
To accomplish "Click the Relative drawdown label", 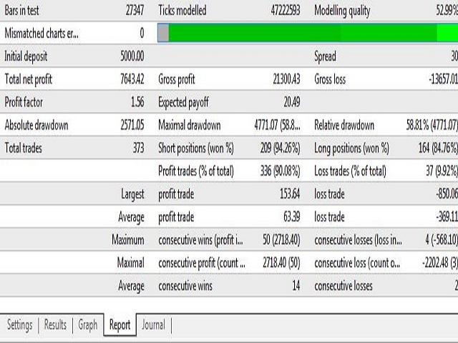I will [344, 125].
